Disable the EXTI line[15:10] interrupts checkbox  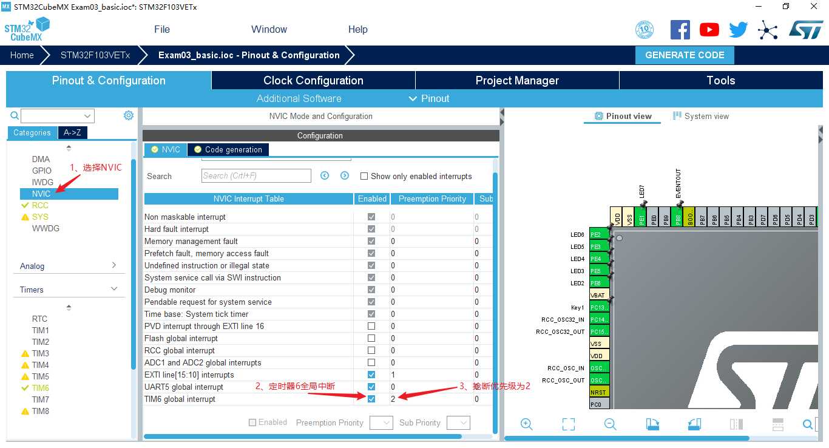point(371,375)
